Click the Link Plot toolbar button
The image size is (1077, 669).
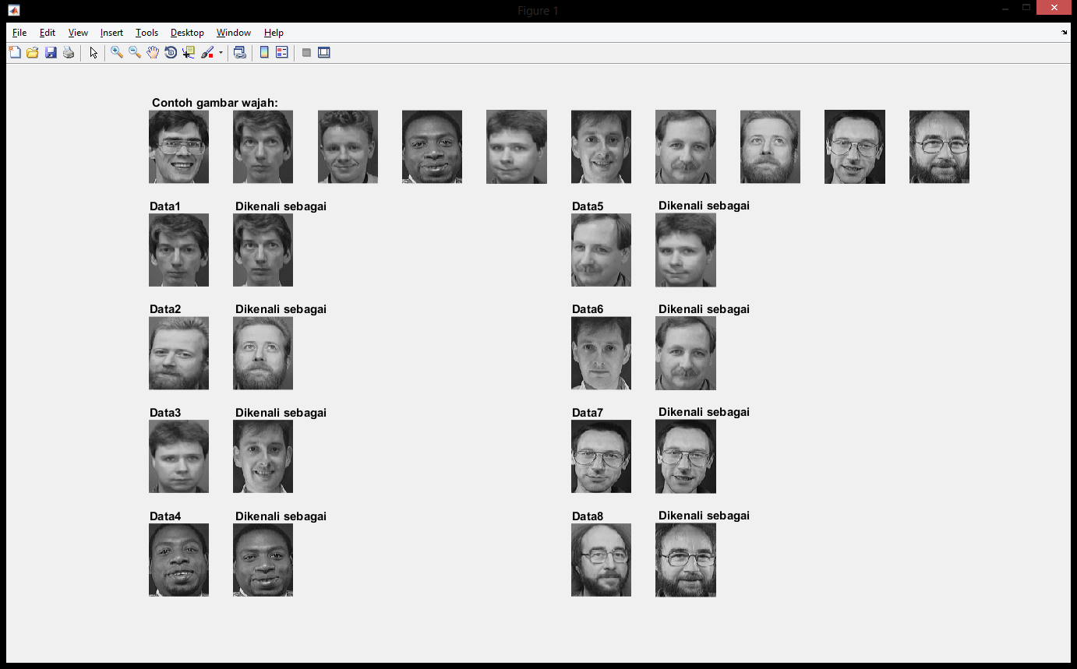(240, 53)
